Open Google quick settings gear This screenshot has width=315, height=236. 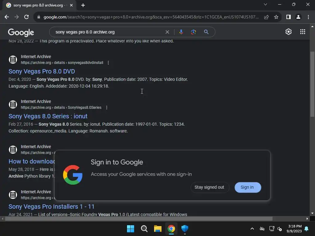(289, 32)
